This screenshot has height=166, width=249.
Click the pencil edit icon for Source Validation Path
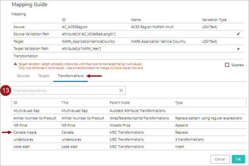point(238,34)
